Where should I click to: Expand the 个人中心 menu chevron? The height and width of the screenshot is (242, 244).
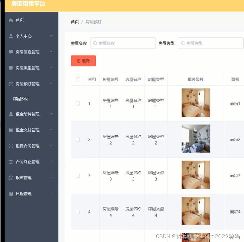(51, 35)
